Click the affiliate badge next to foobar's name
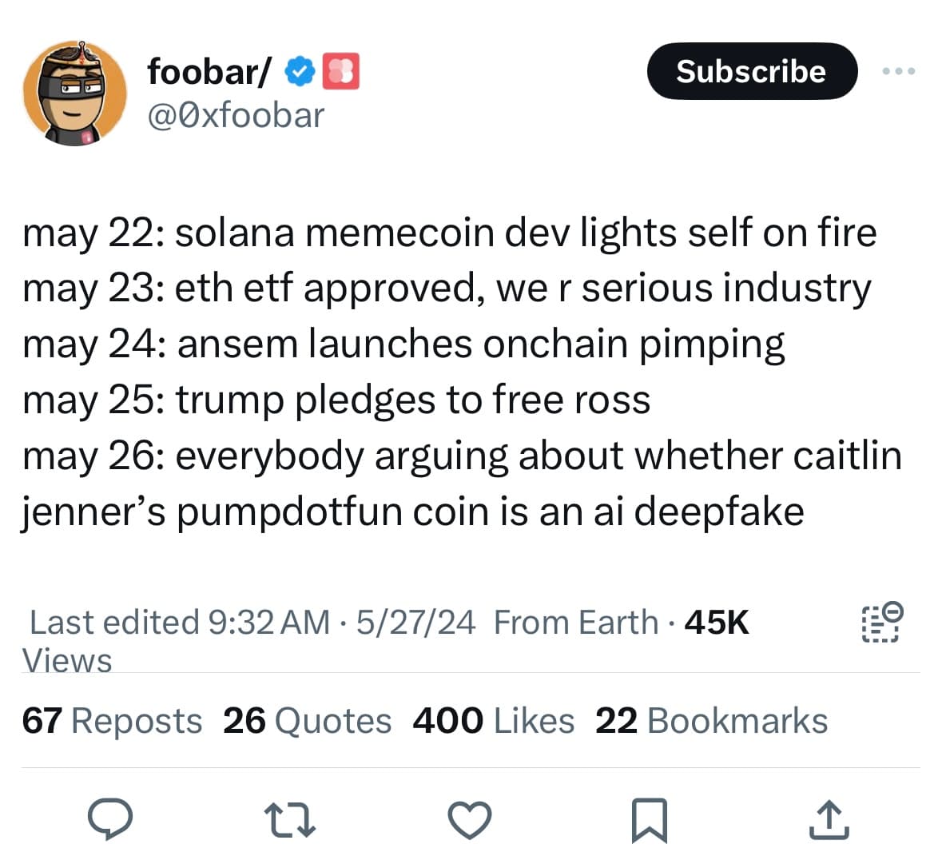Screen dimensions: 942x856 pyautogui.click(x=341, y=70)
